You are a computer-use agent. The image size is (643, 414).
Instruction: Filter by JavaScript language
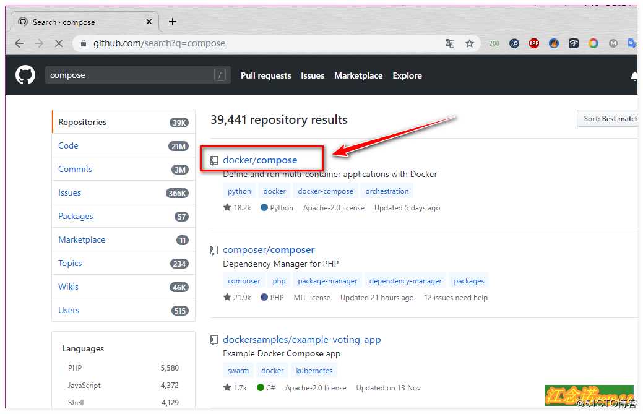pyautogui.click(x=123, y=386)
